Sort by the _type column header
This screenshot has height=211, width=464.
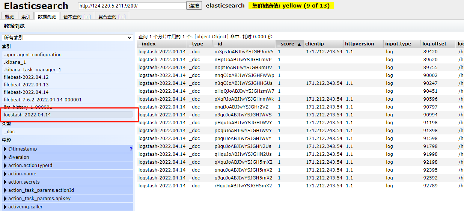pyautogui.click(x=200, y=44)
